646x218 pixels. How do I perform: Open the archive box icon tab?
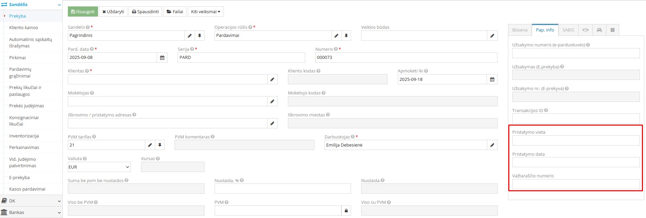(x=612, y=30)
